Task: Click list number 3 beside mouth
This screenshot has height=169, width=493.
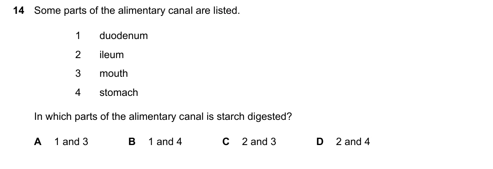Action: pos(78,74)
